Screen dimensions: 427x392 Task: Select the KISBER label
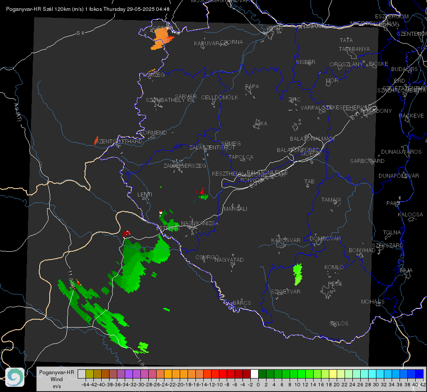coord(306,62)
